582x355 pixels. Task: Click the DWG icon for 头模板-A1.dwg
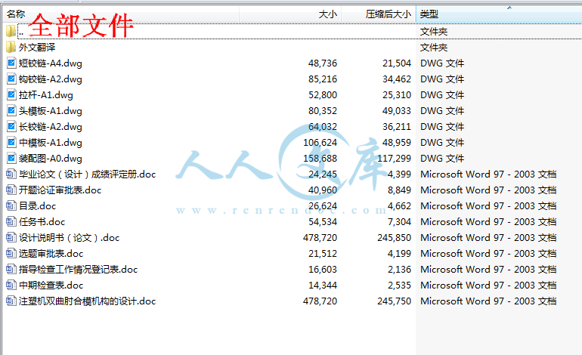point(11,110)
